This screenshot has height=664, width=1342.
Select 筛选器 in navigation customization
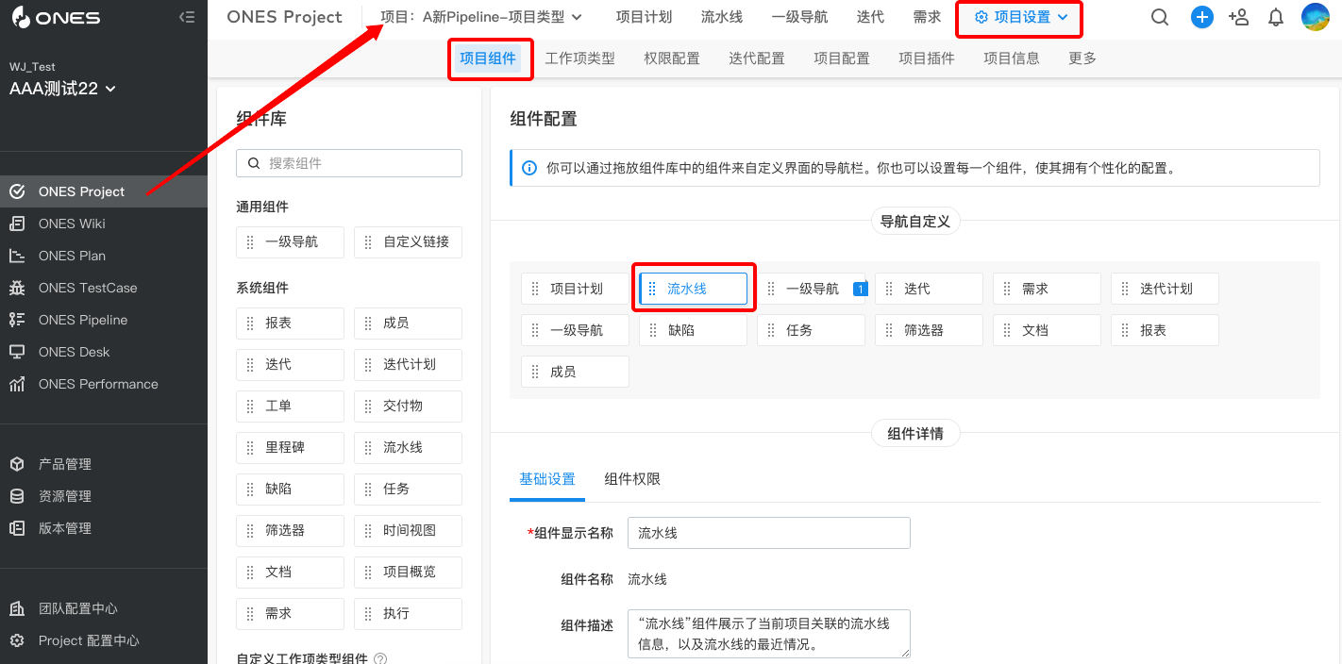tap(929, 330)
